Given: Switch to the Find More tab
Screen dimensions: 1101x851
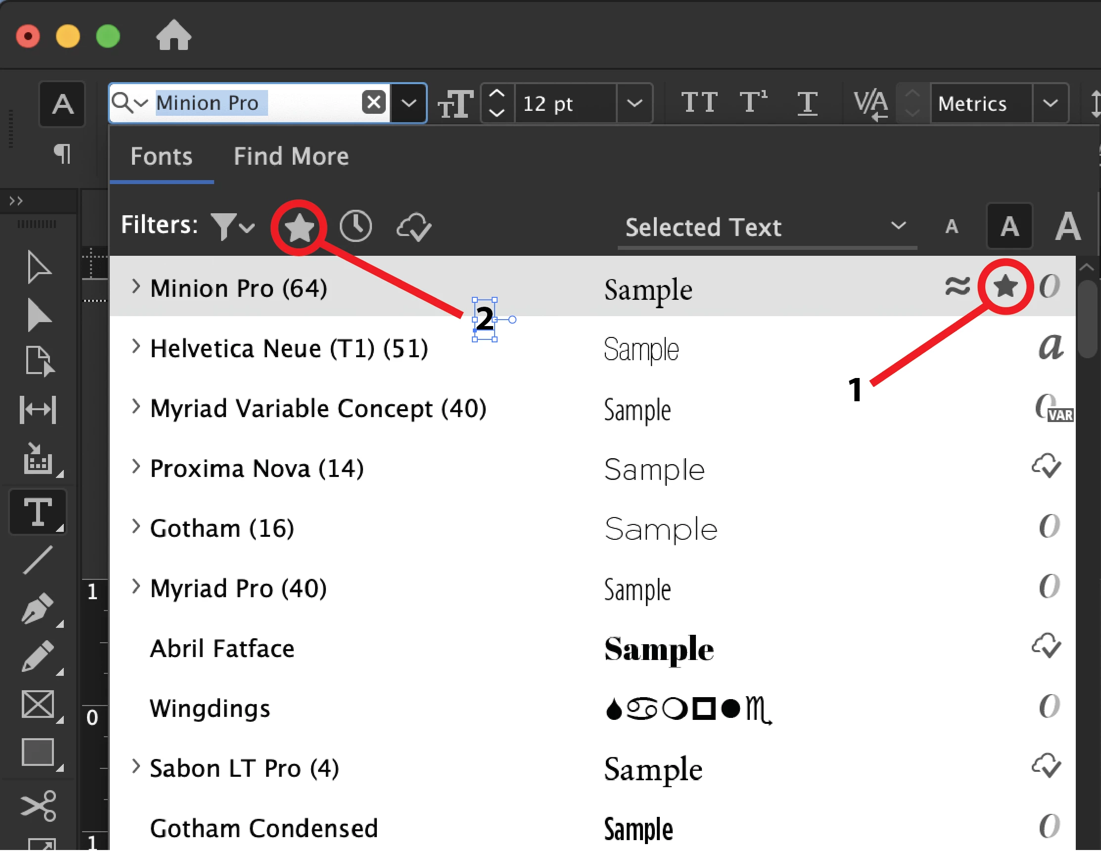Looking at the screenshot, I should coord(291,156).
